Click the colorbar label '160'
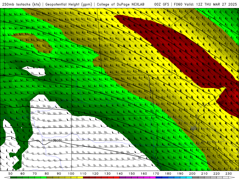The height and width of the screenshot is (179, 239). [x=144, y=174]
